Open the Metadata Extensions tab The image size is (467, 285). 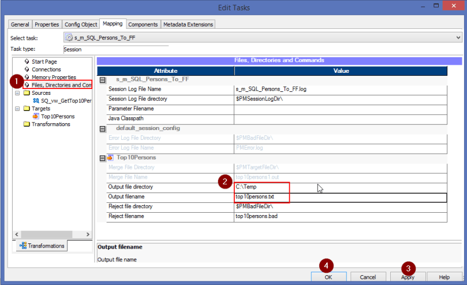(x=188, y=24)
